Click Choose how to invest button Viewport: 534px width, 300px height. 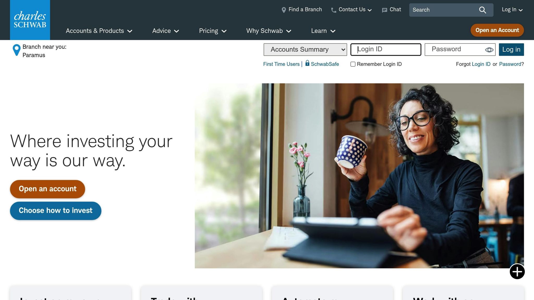(56, 211)
